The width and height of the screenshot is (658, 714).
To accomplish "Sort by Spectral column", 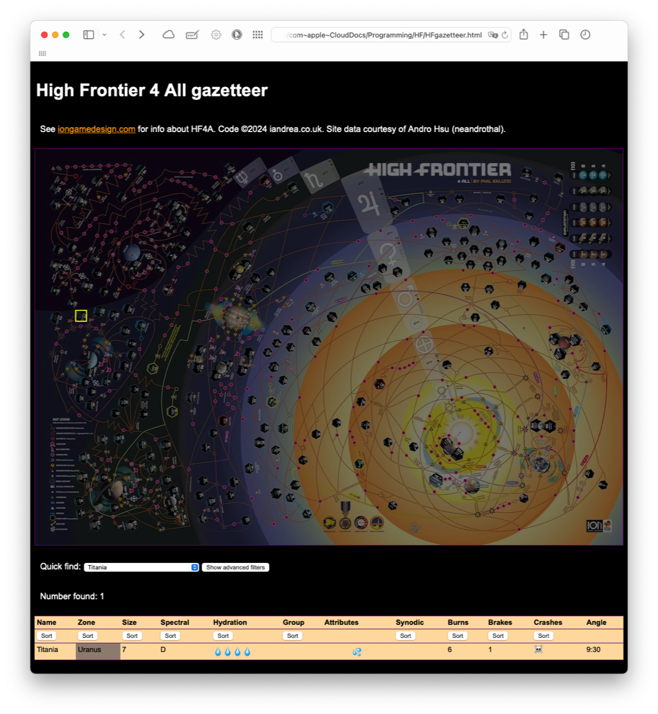I will 171,636.
